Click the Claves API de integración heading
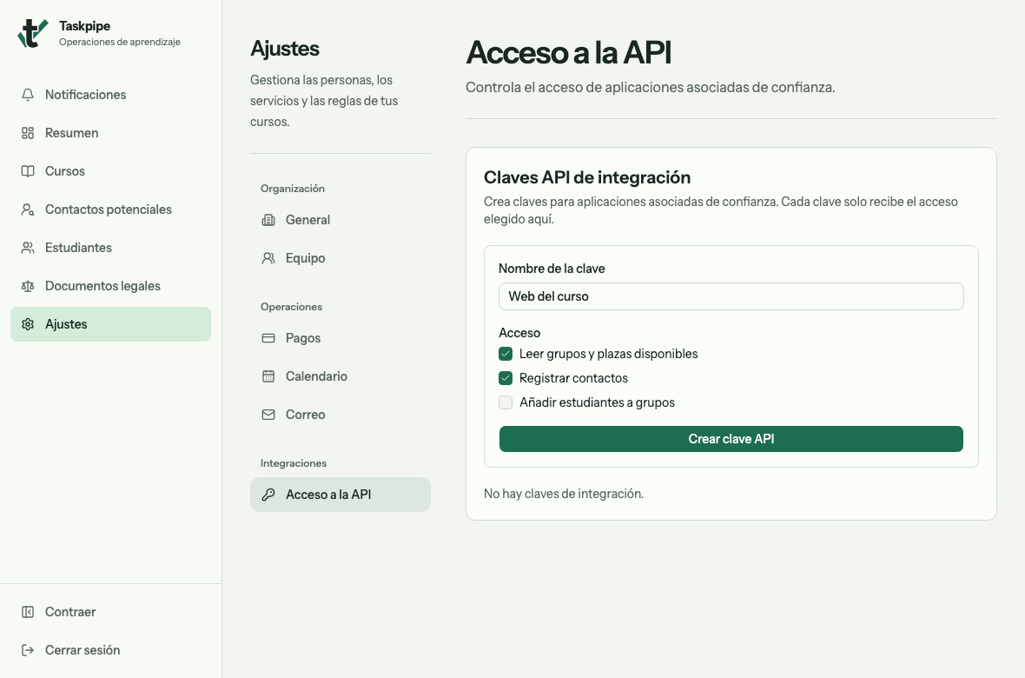The height and width of the screenshot is (678, 1025). 587,177
